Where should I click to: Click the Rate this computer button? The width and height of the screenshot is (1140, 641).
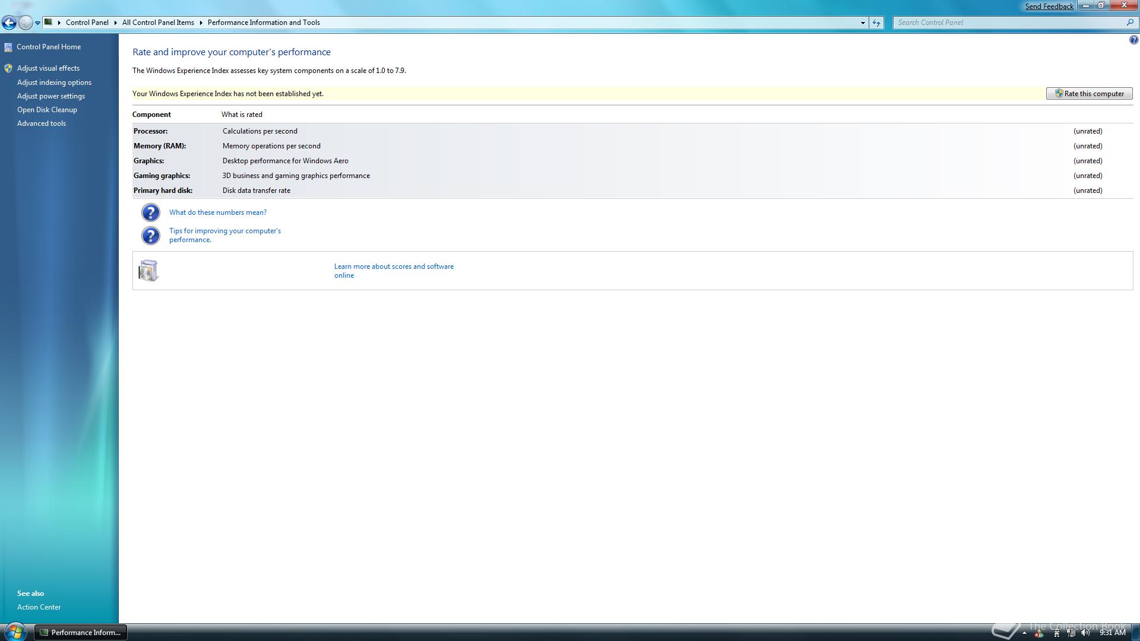click(x=1089, y=94)
